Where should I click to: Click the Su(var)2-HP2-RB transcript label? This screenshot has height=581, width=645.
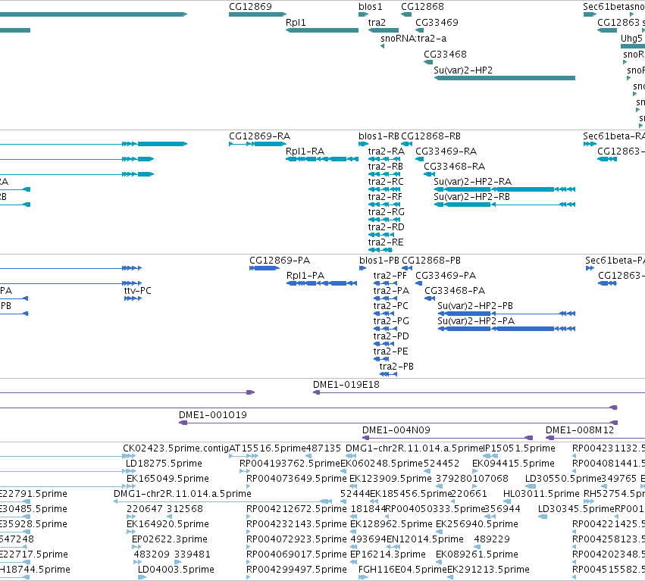[x=471, y=197]
